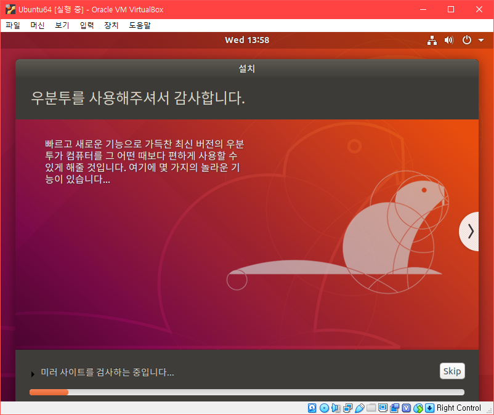This screenshot has height=415, width=494.
Task: Open the 보기 menu
Action: tap(62, 25)
